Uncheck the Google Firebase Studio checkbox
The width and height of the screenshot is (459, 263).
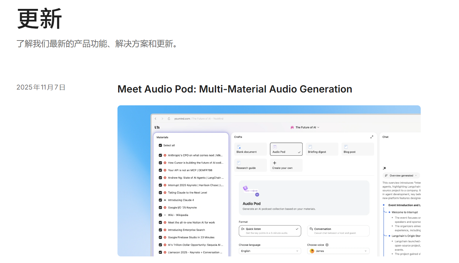tap(160, 237)
